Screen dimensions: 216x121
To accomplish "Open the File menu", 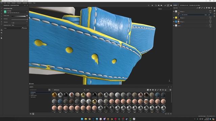I will coord(2,3).
